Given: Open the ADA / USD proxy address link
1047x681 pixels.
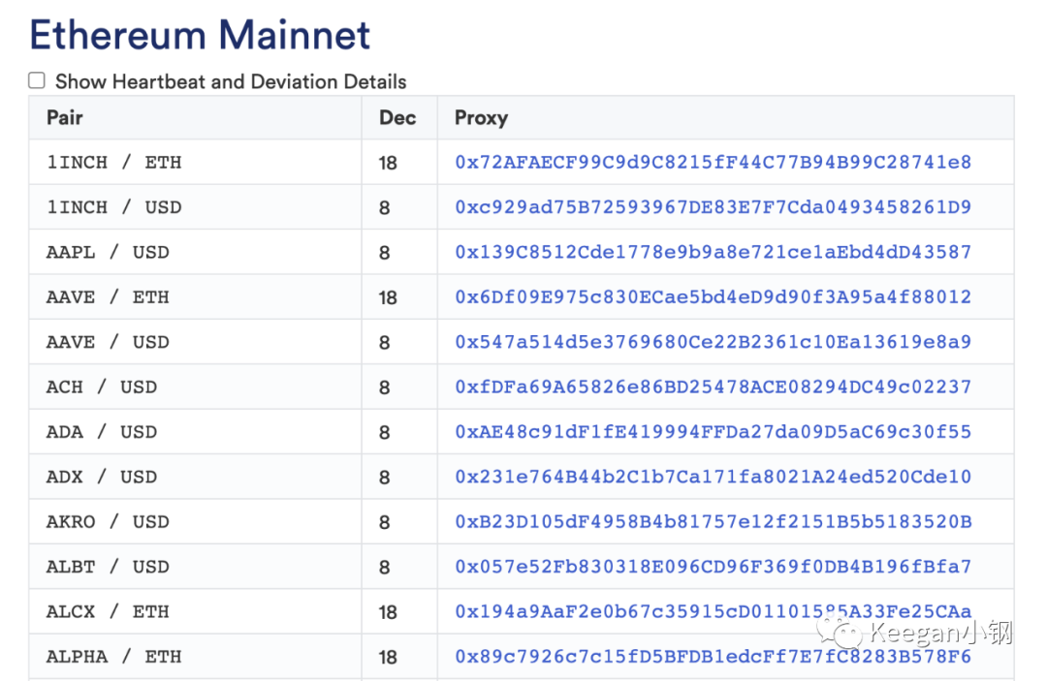Looking at the screenshot, I should point(714,431).
